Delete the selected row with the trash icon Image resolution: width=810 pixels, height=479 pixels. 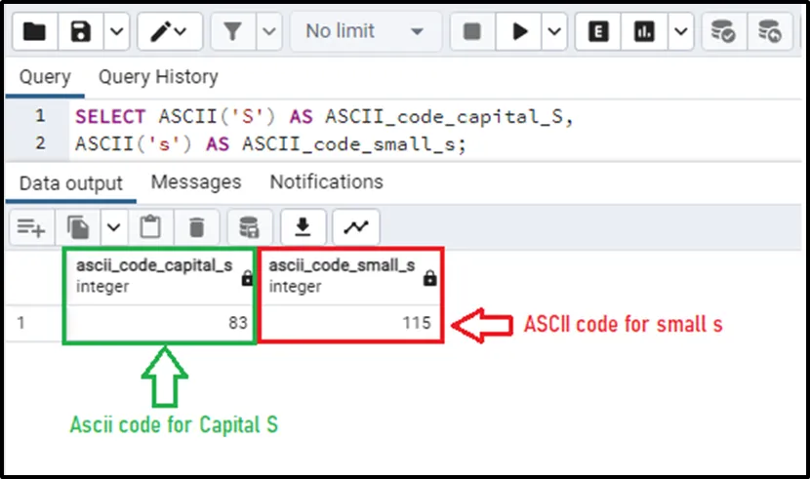coord(196,227)
